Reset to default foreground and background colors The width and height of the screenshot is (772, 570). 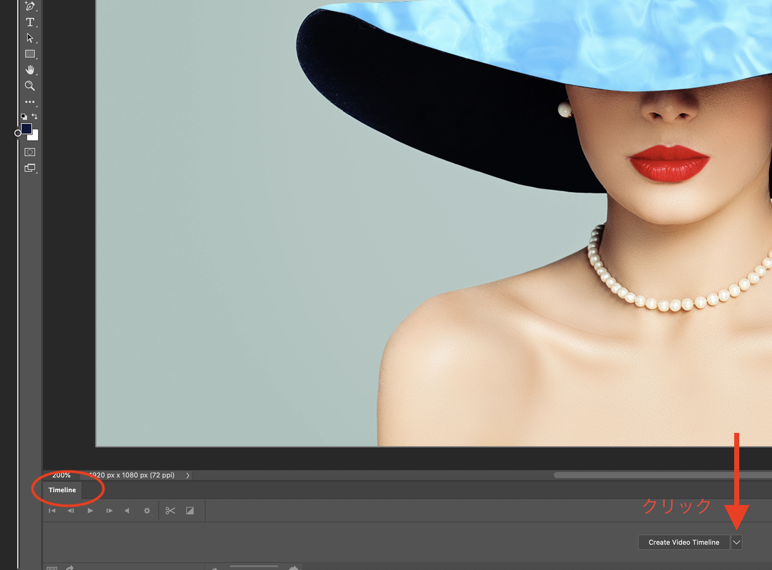pos(24,117)
